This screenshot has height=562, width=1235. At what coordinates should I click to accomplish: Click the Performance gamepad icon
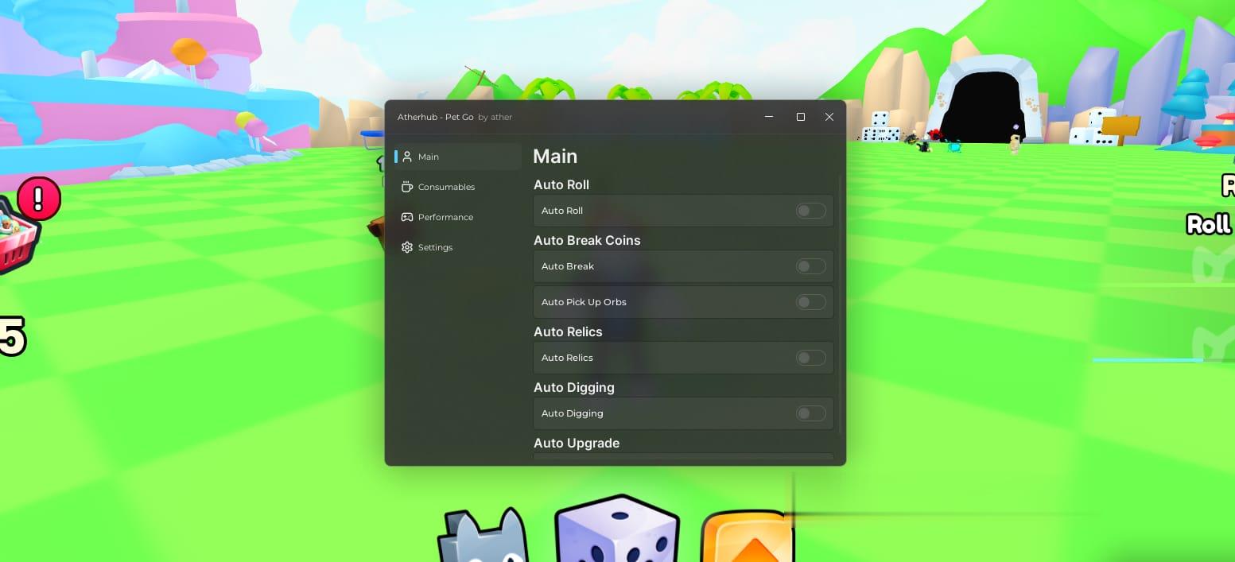(407, 217)
